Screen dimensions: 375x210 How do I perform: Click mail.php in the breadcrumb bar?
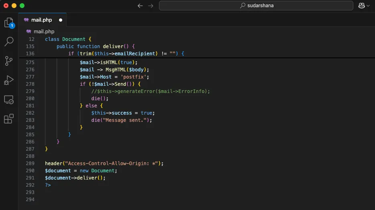tap(44, 32)
